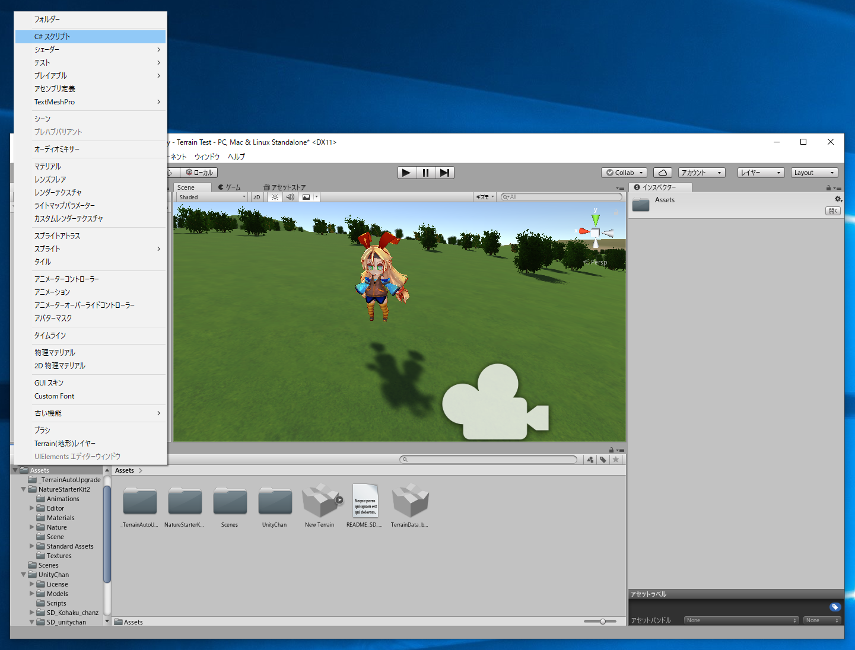Screen dimensions: 855x650
Task: Click the search by label tag icon
Action: [603, 460]
